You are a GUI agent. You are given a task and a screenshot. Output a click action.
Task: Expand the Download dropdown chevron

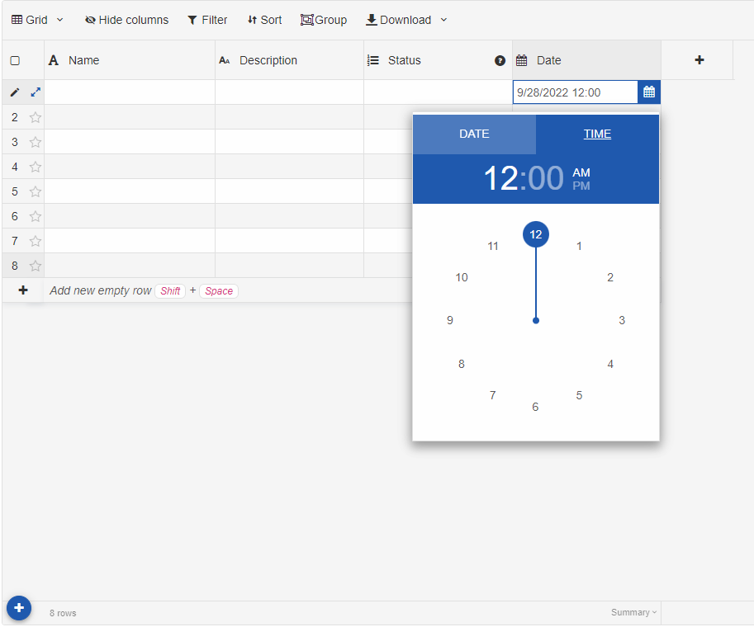click(443, 20)
